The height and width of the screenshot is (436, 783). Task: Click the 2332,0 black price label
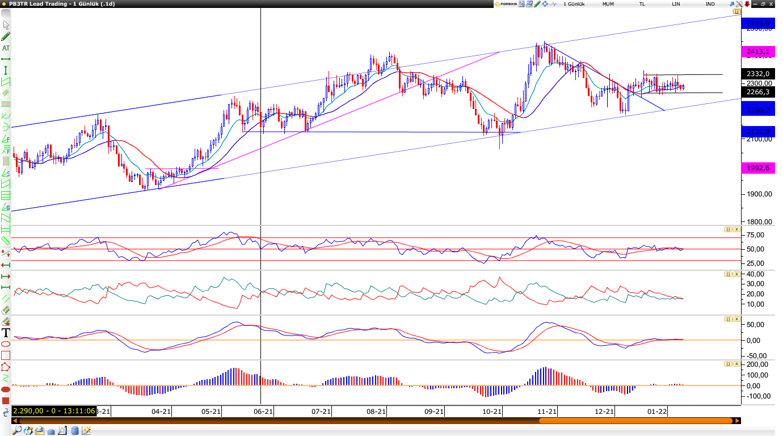(758, 74)
